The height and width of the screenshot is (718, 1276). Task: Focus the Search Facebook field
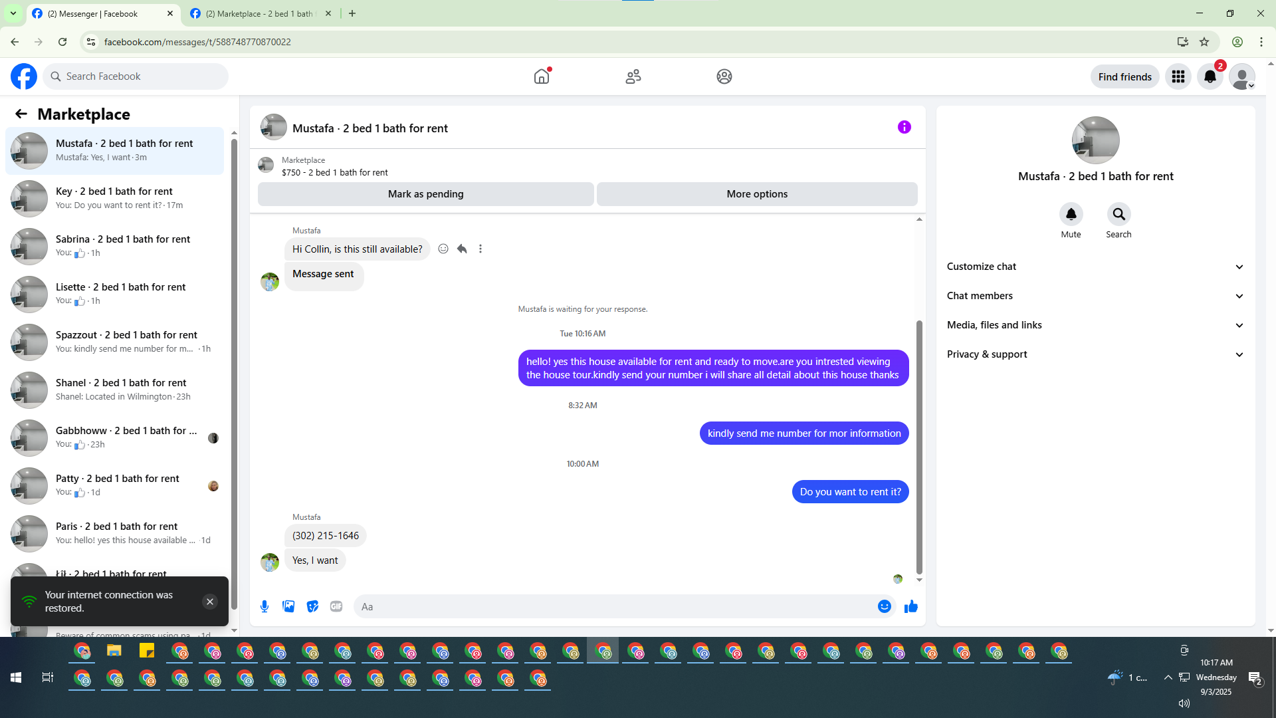[136, 76]
